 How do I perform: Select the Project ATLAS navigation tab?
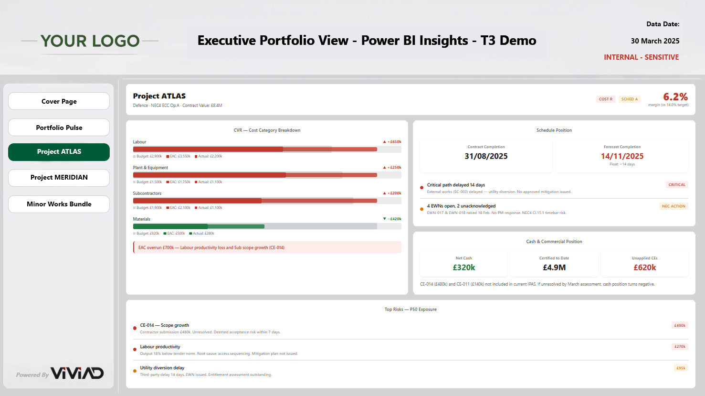[59, 152]
